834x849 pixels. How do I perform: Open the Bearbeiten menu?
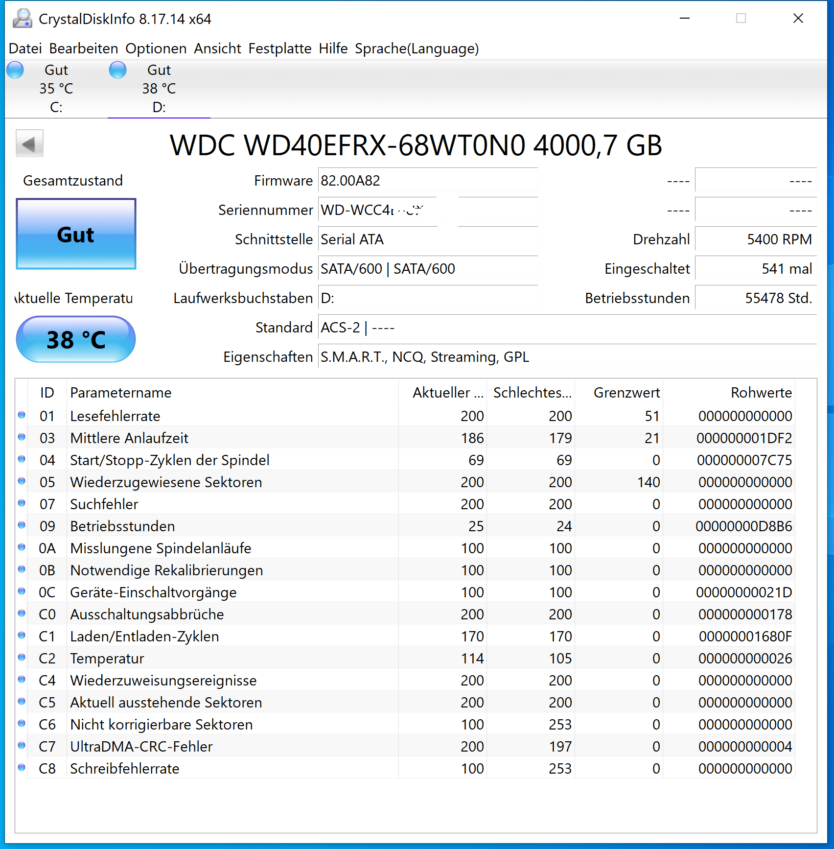(x=84, y=48)
